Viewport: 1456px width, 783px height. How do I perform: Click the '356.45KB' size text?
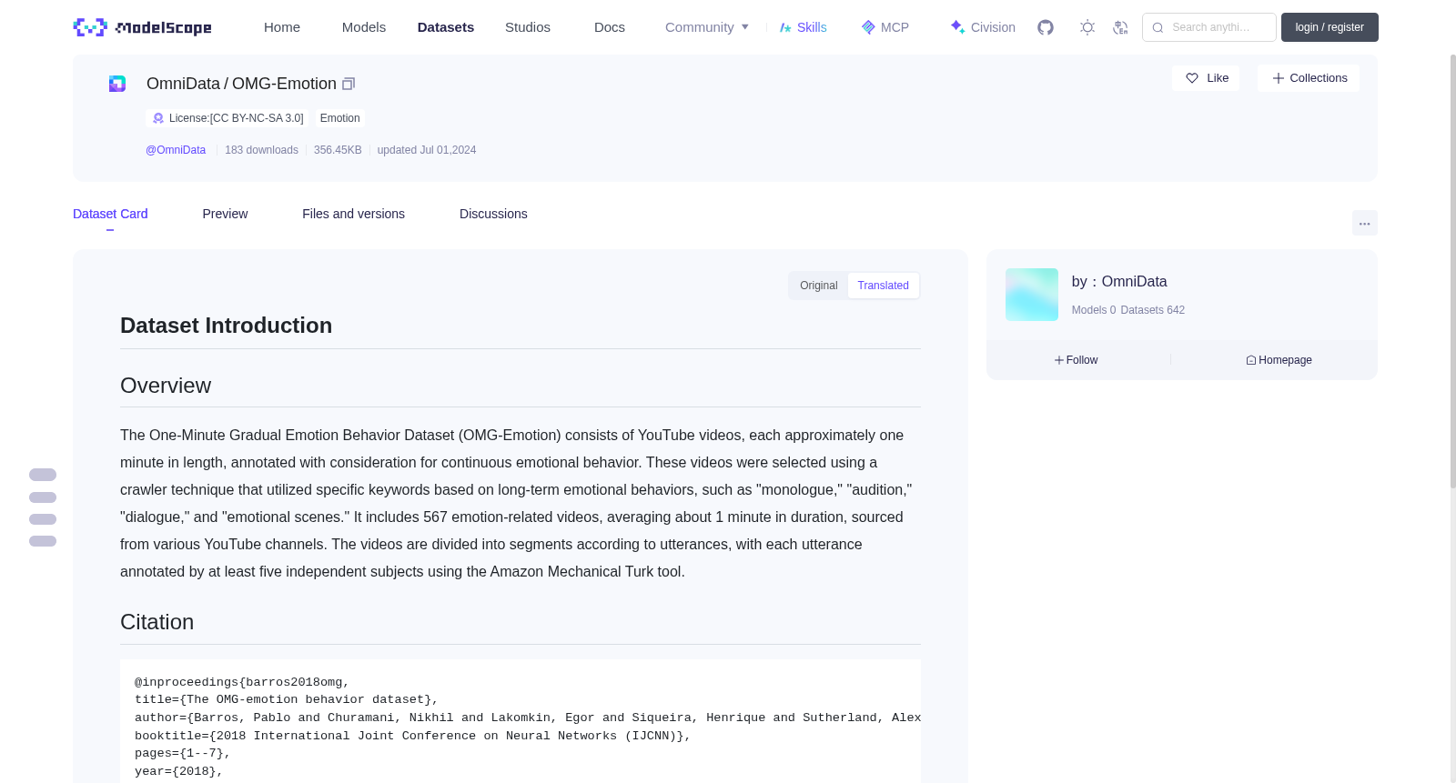338,150
